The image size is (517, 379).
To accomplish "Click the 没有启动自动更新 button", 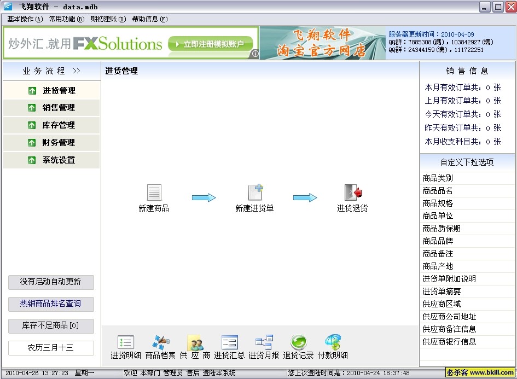I will [x=51, y=282].
